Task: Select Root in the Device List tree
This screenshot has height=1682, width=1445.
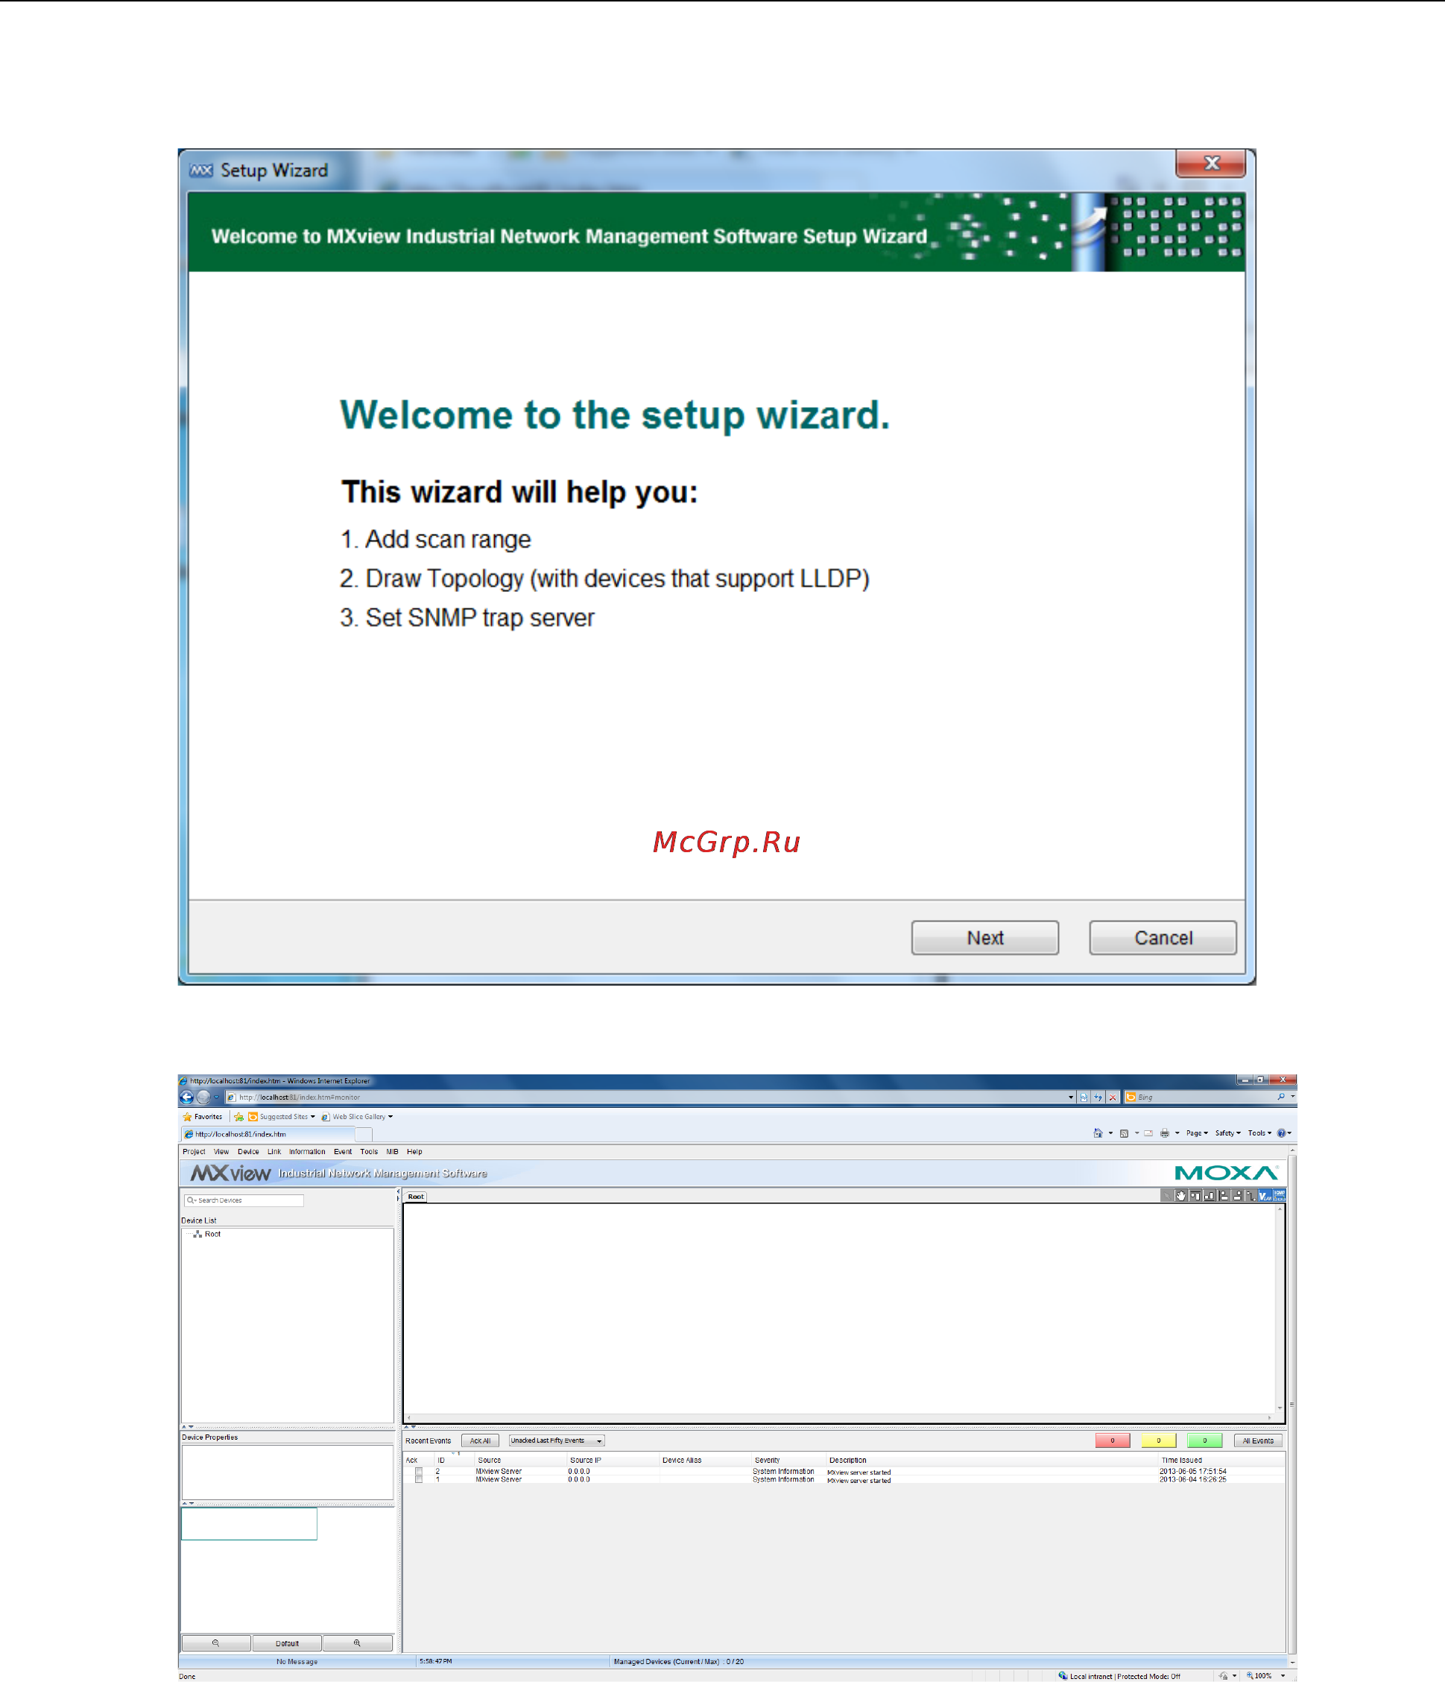Action: pyautogui.click(x=212, y=1234)
